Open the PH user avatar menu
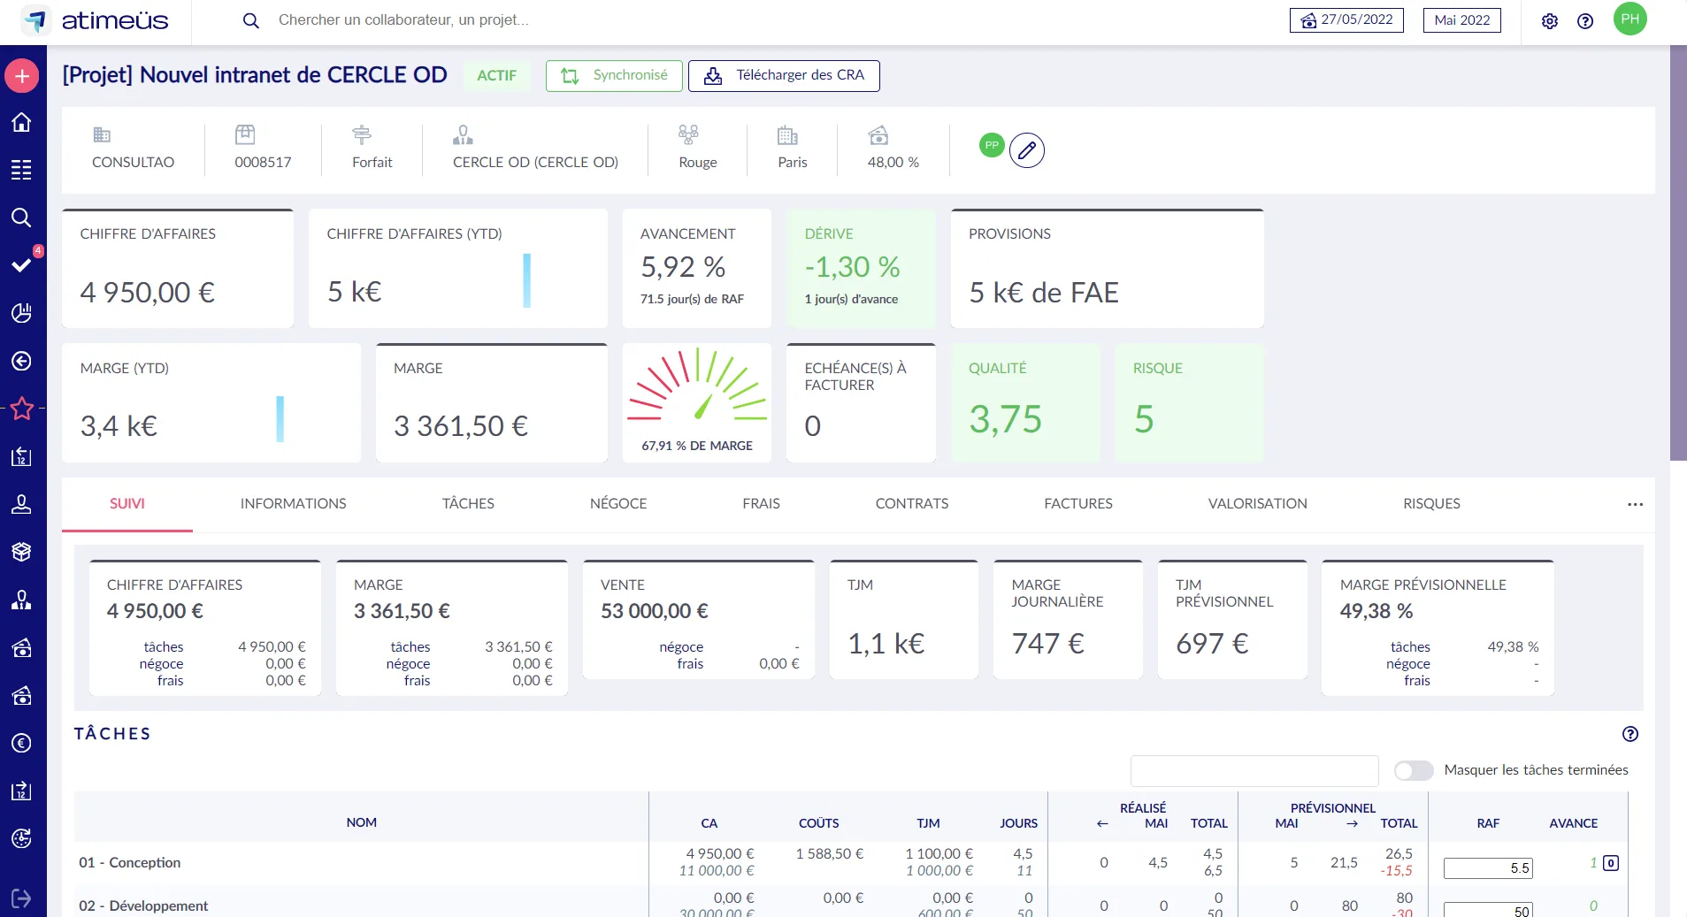This screenshot has width=1687, height=917. tap(1630, 19)
